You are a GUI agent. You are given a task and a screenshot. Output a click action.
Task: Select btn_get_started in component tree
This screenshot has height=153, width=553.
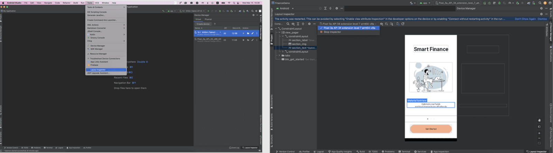click(294, 59)
